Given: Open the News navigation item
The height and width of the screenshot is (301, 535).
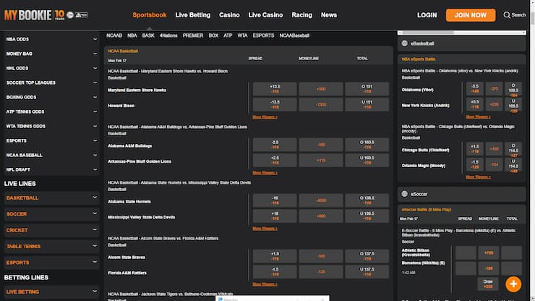Looking at the screenshot, I should (x=329, y=15).
